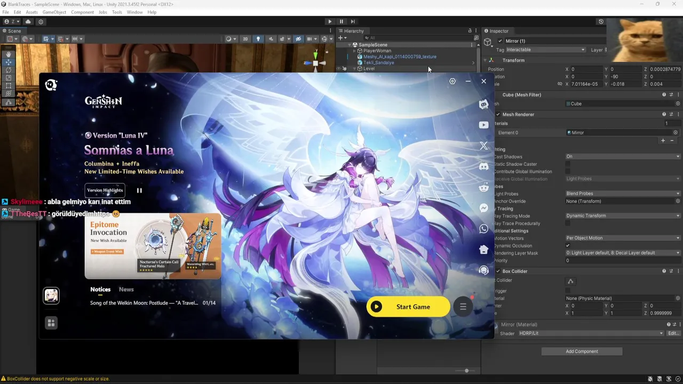Open the all-games grid icon in launcher
Viewport: 683px width, 384px height.
[51, 323]
